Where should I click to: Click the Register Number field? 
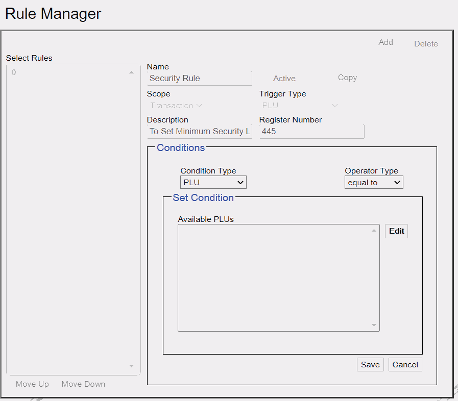pyautogui.click(x=311, y=131)
